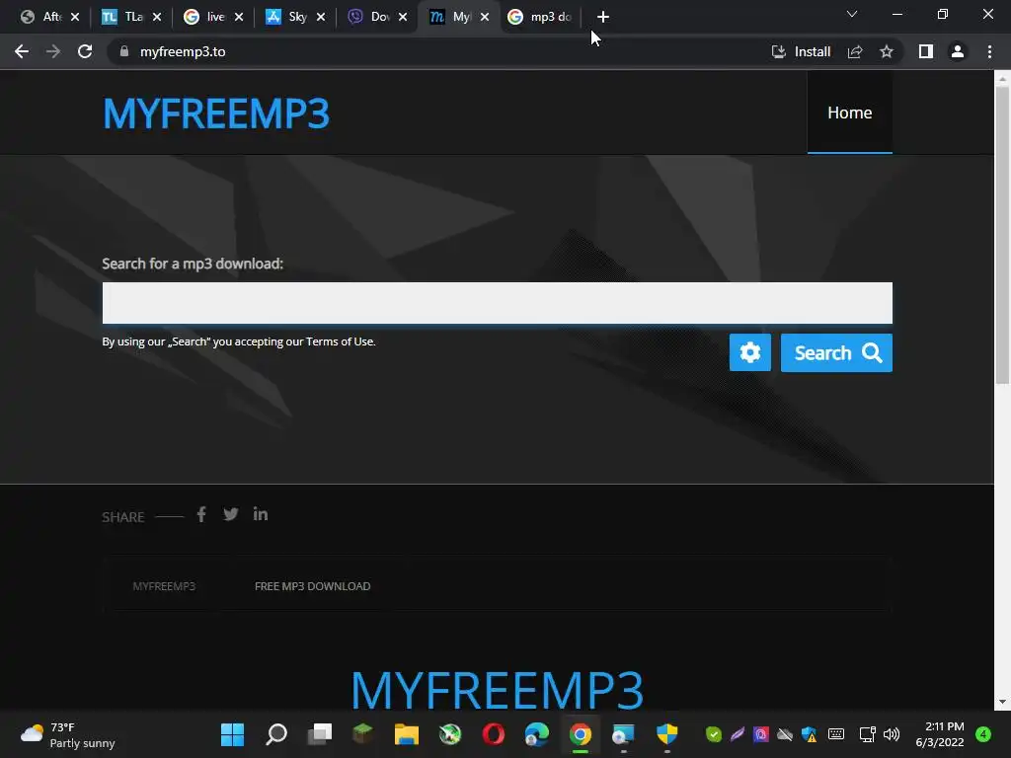The width and height of the screenshot is (1011, 758).
Task: Close the 'live' tab
Action: coord(239,17)
